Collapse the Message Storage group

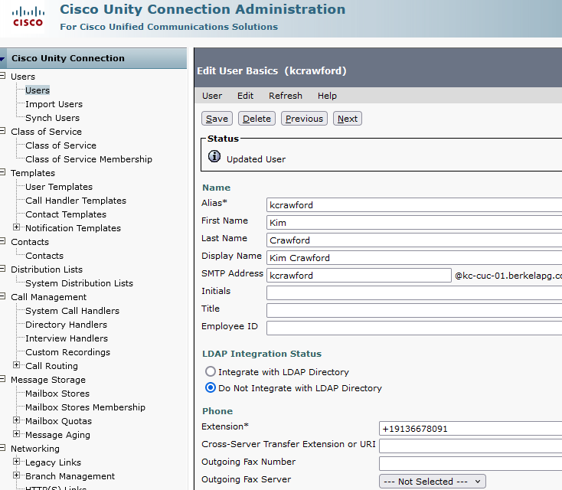2,379
